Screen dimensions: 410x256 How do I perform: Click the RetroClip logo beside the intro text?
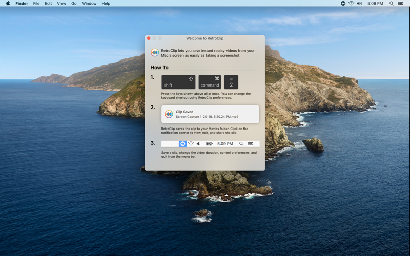point(155,53)
